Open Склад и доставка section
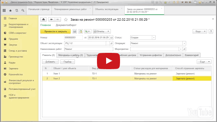 pos(18,51)
